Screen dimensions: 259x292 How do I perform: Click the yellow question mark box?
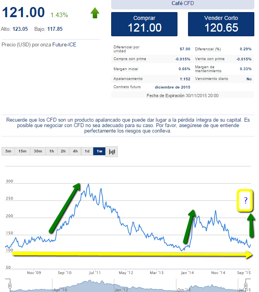coord(246,201)
